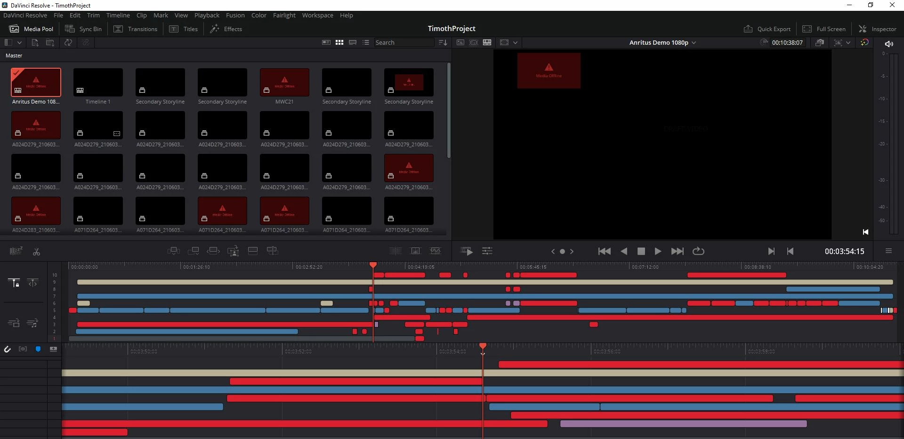The width and height of the screenshot is (904, 439).
Task: Switch media pool to filmstrip view
Action: (353, 42)
